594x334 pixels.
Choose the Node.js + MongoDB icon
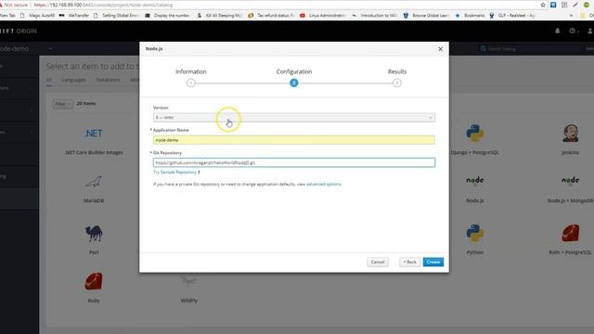[x=571, y=181]
